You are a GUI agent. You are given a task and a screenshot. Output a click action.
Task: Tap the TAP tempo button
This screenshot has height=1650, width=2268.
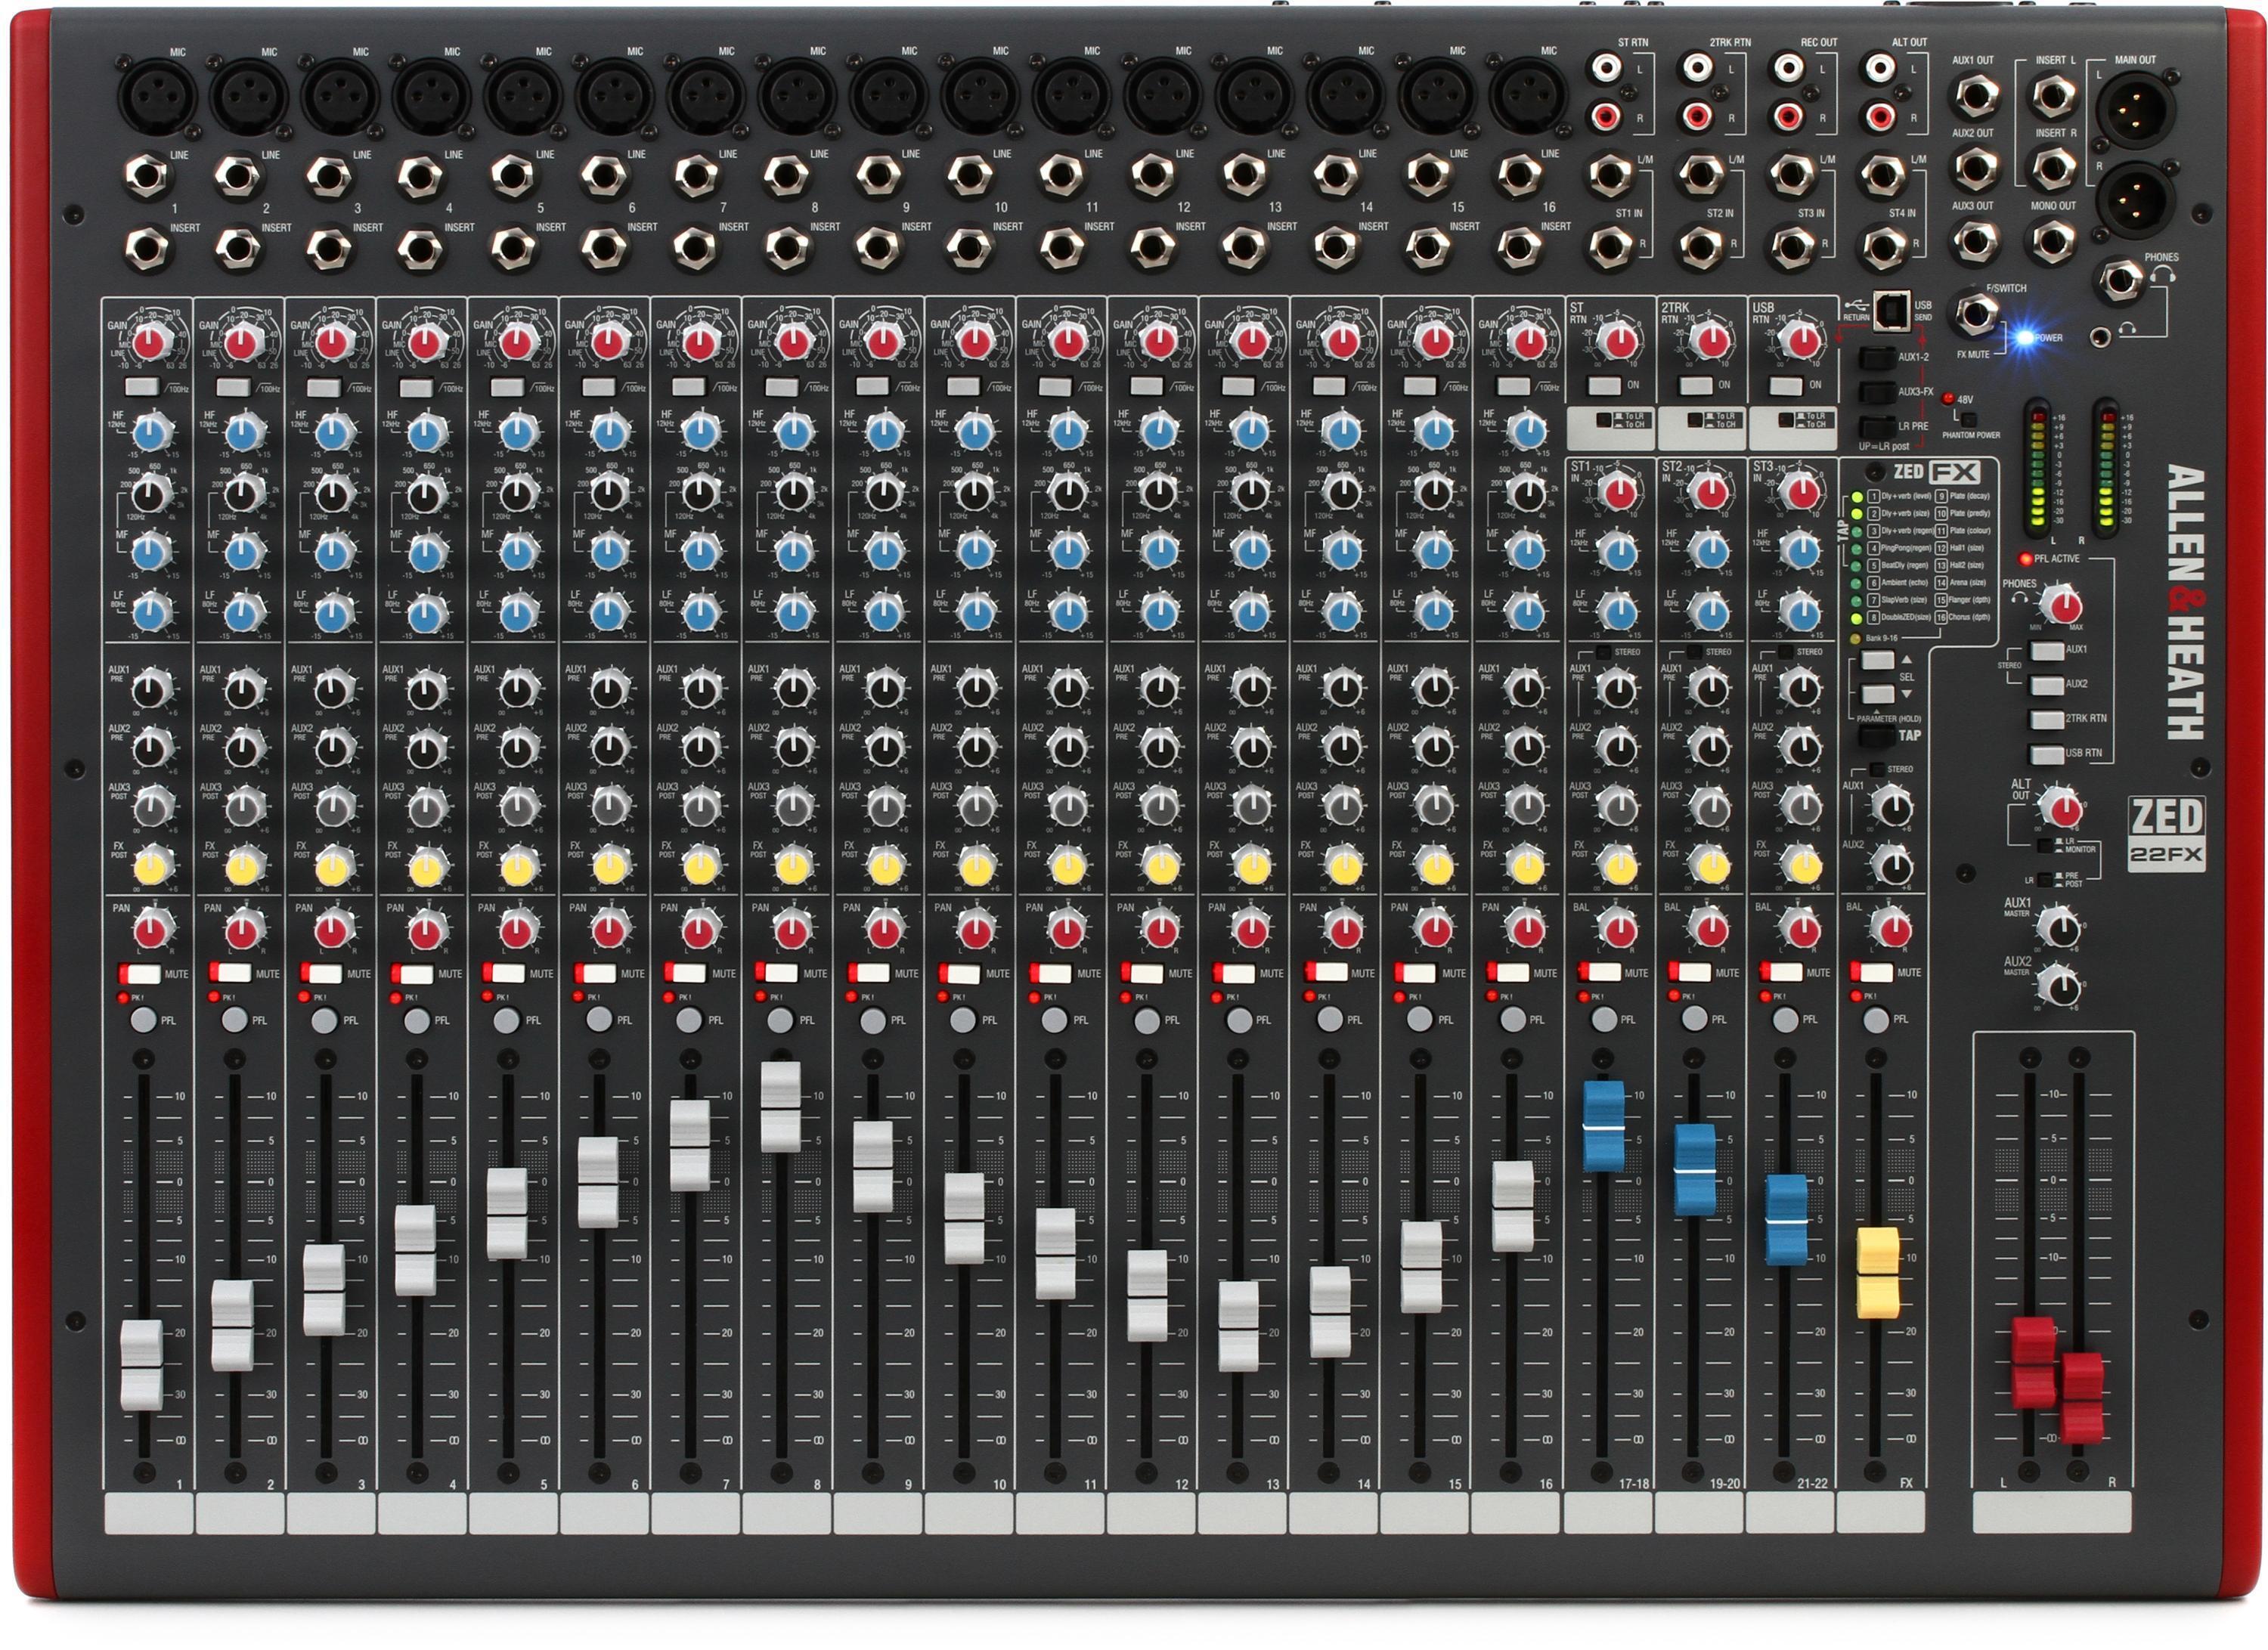[1878, 736]
